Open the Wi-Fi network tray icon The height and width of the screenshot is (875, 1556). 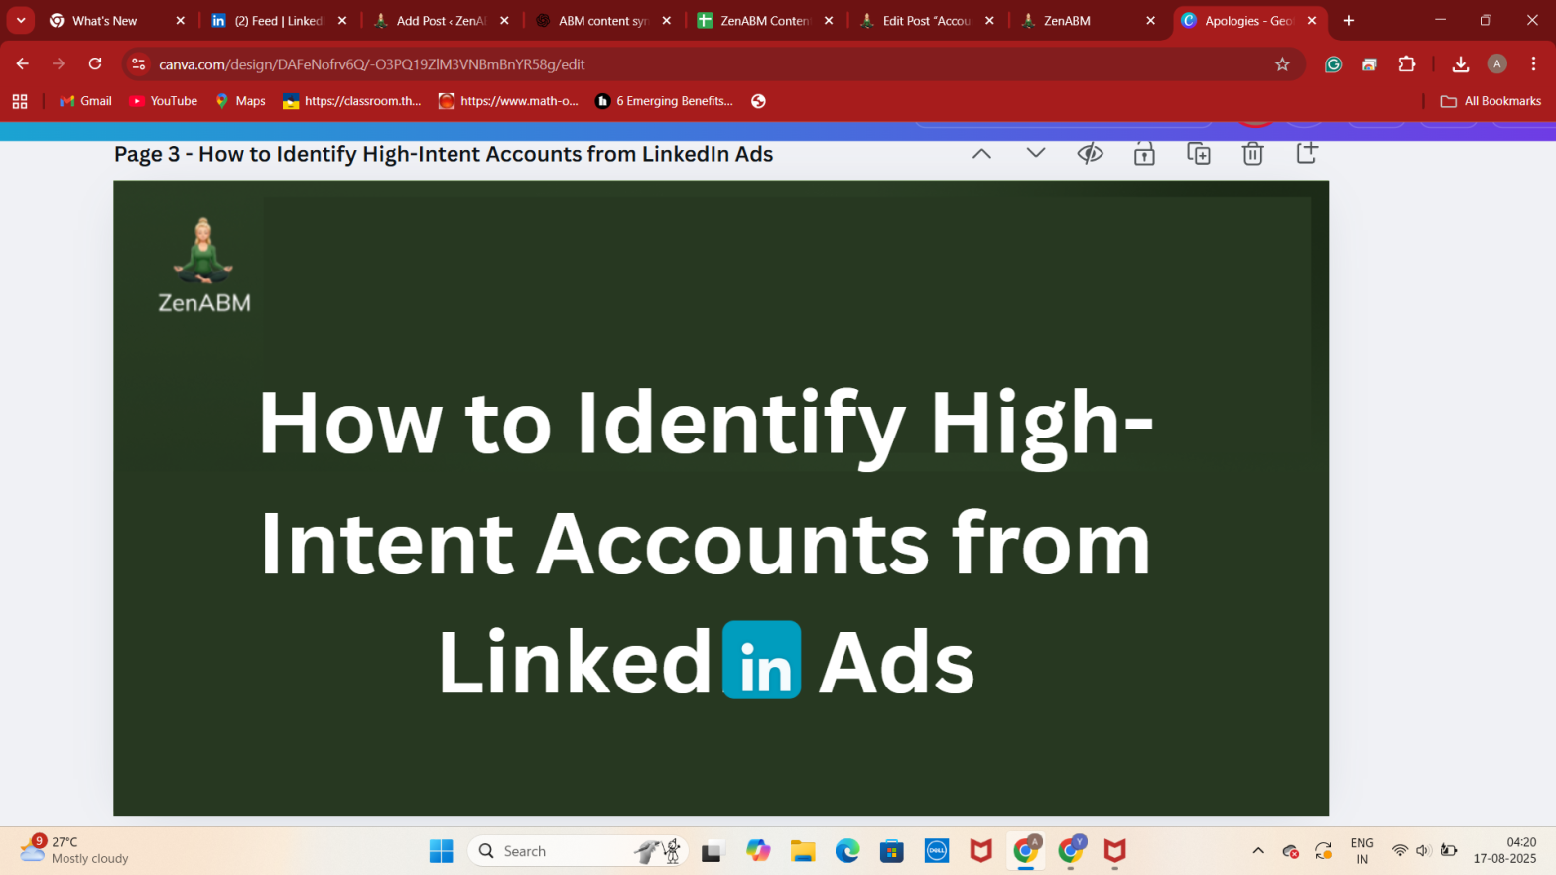(x=1400, y=851)
